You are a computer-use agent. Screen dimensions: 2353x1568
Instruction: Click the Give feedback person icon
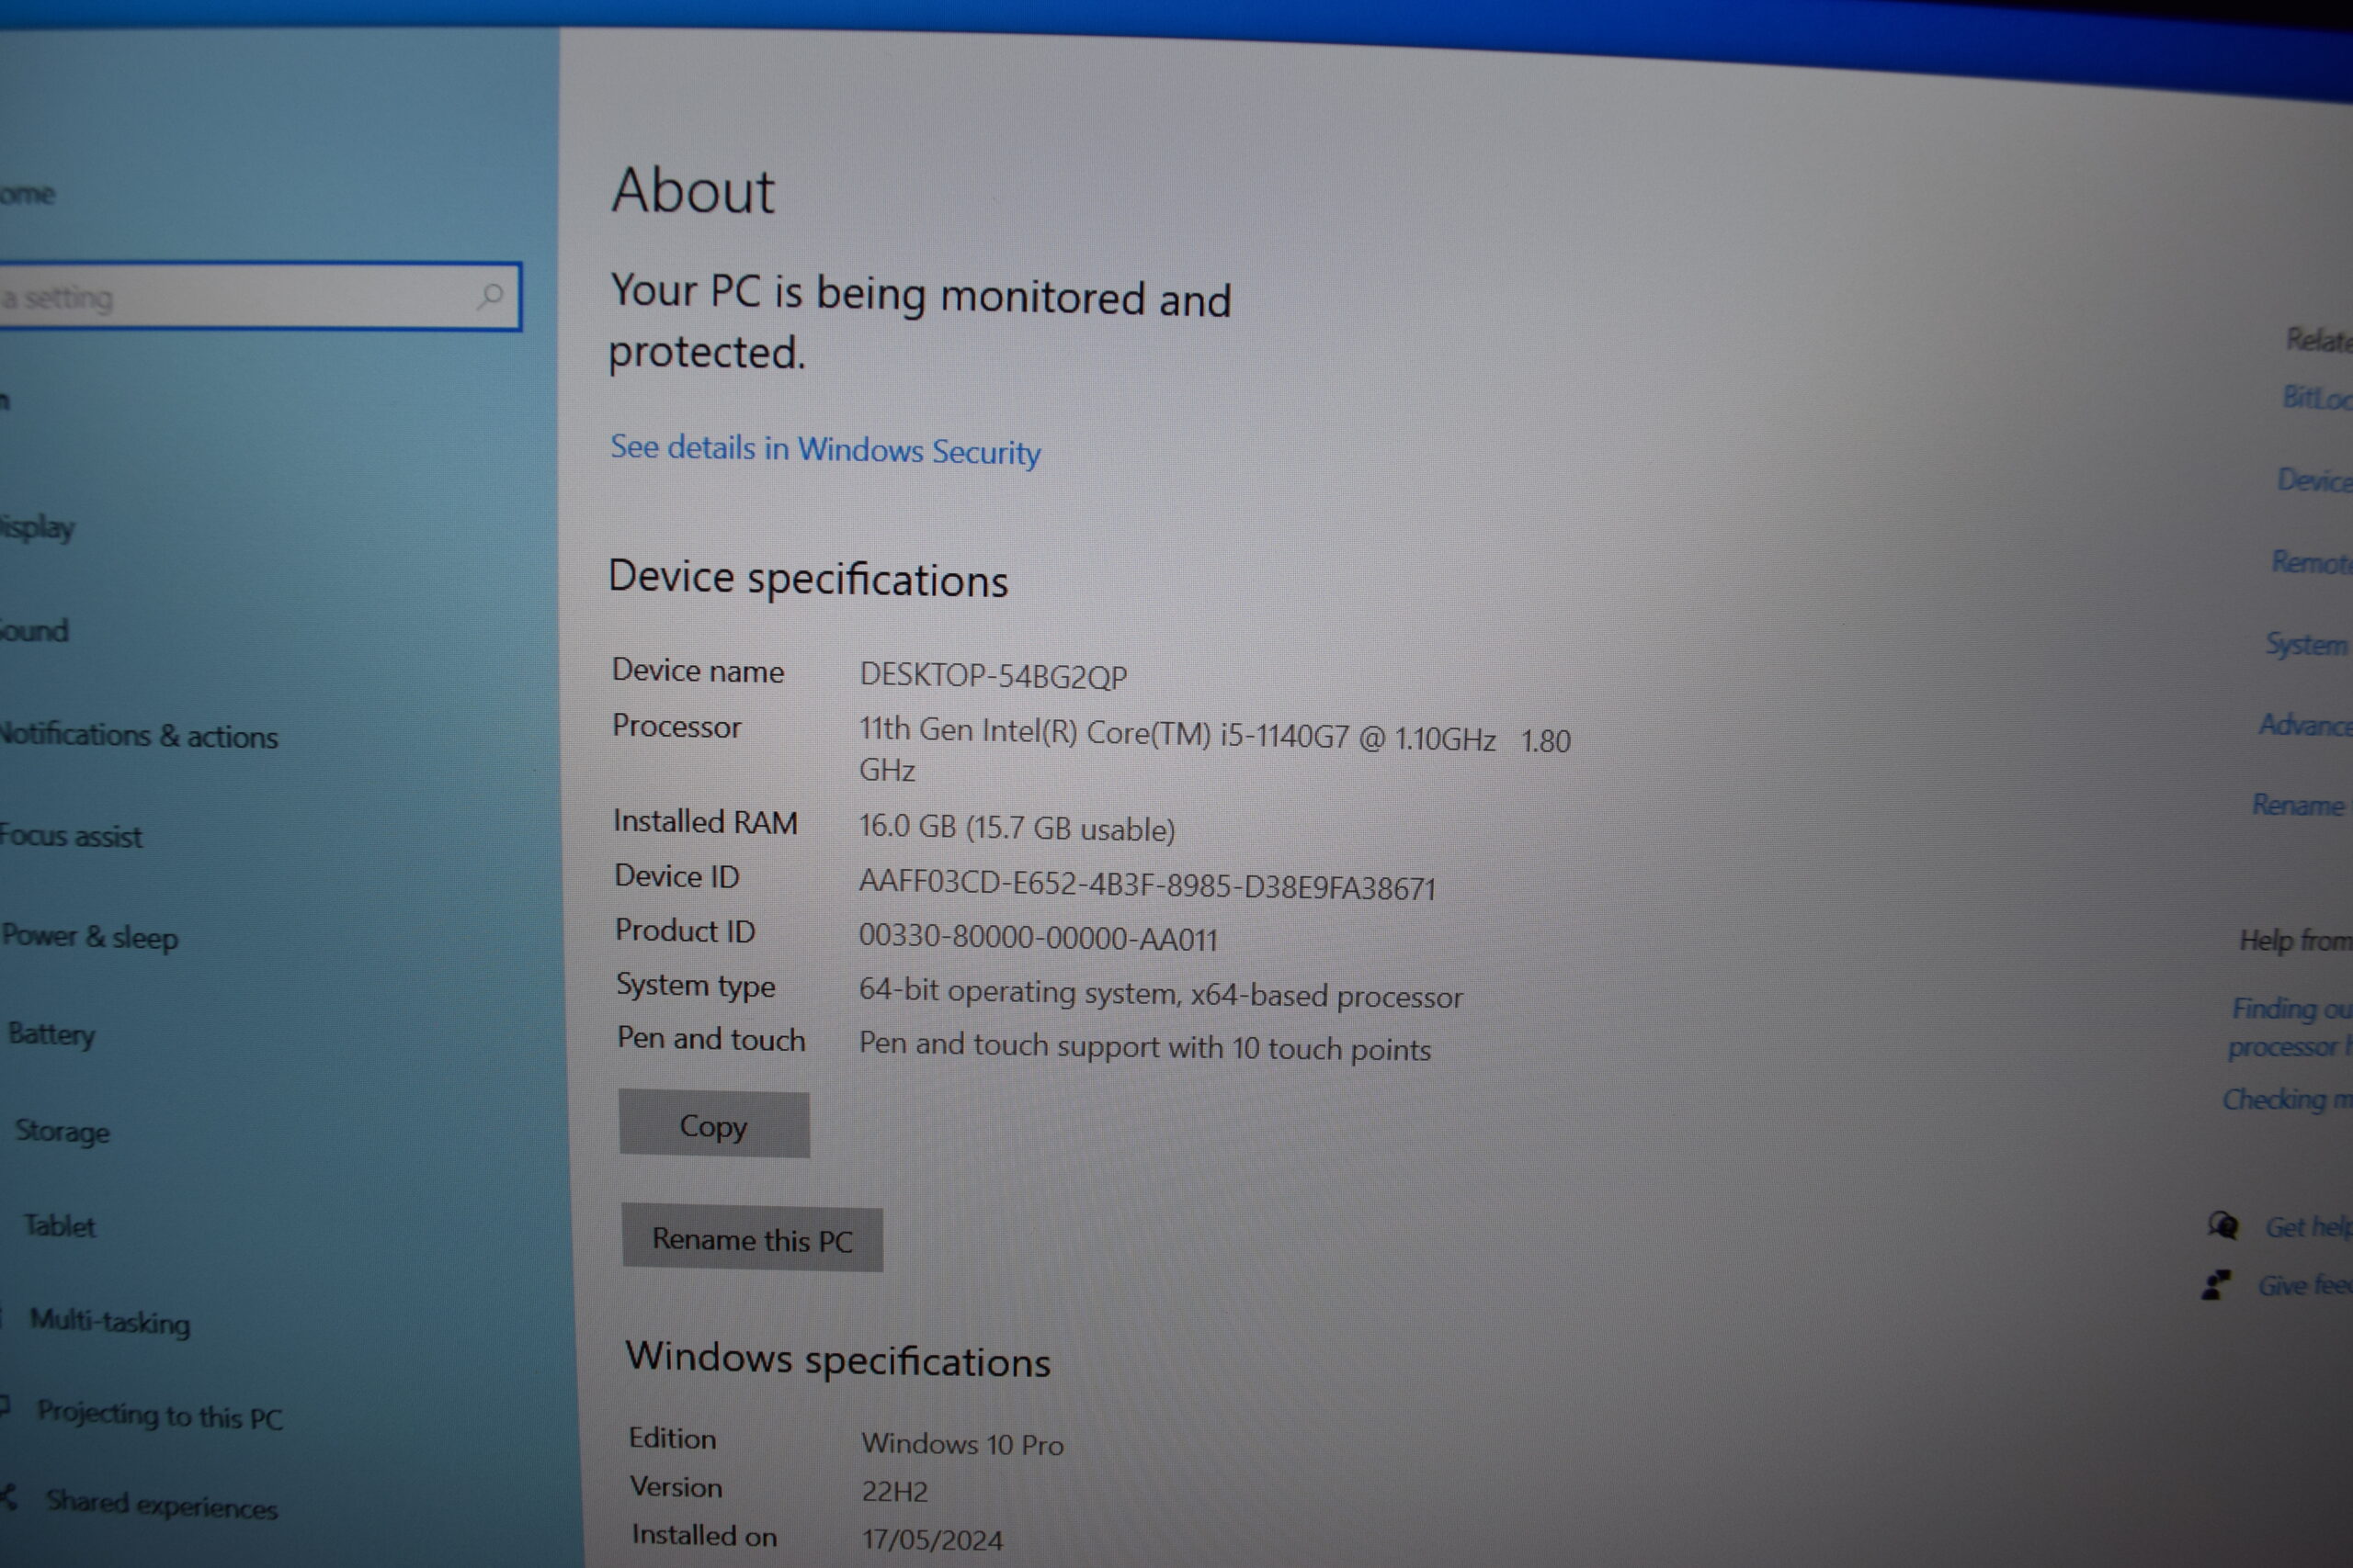pos(2217,1284)
